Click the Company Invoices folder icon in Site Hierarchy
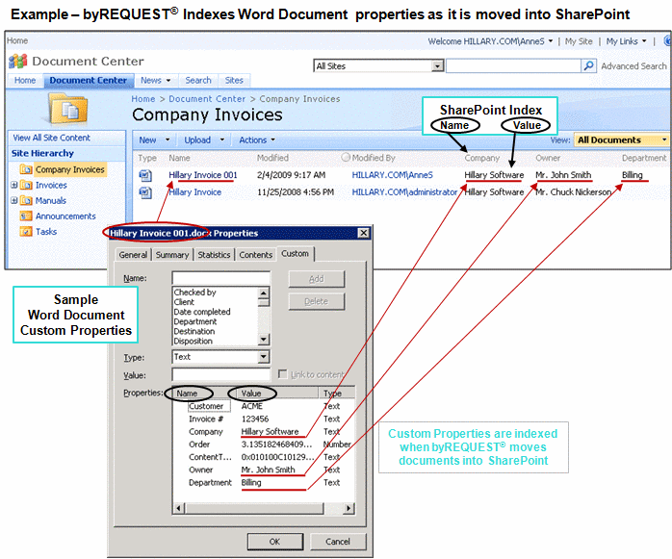The width and height of the screenshot is (672, 559). [26, 169]
